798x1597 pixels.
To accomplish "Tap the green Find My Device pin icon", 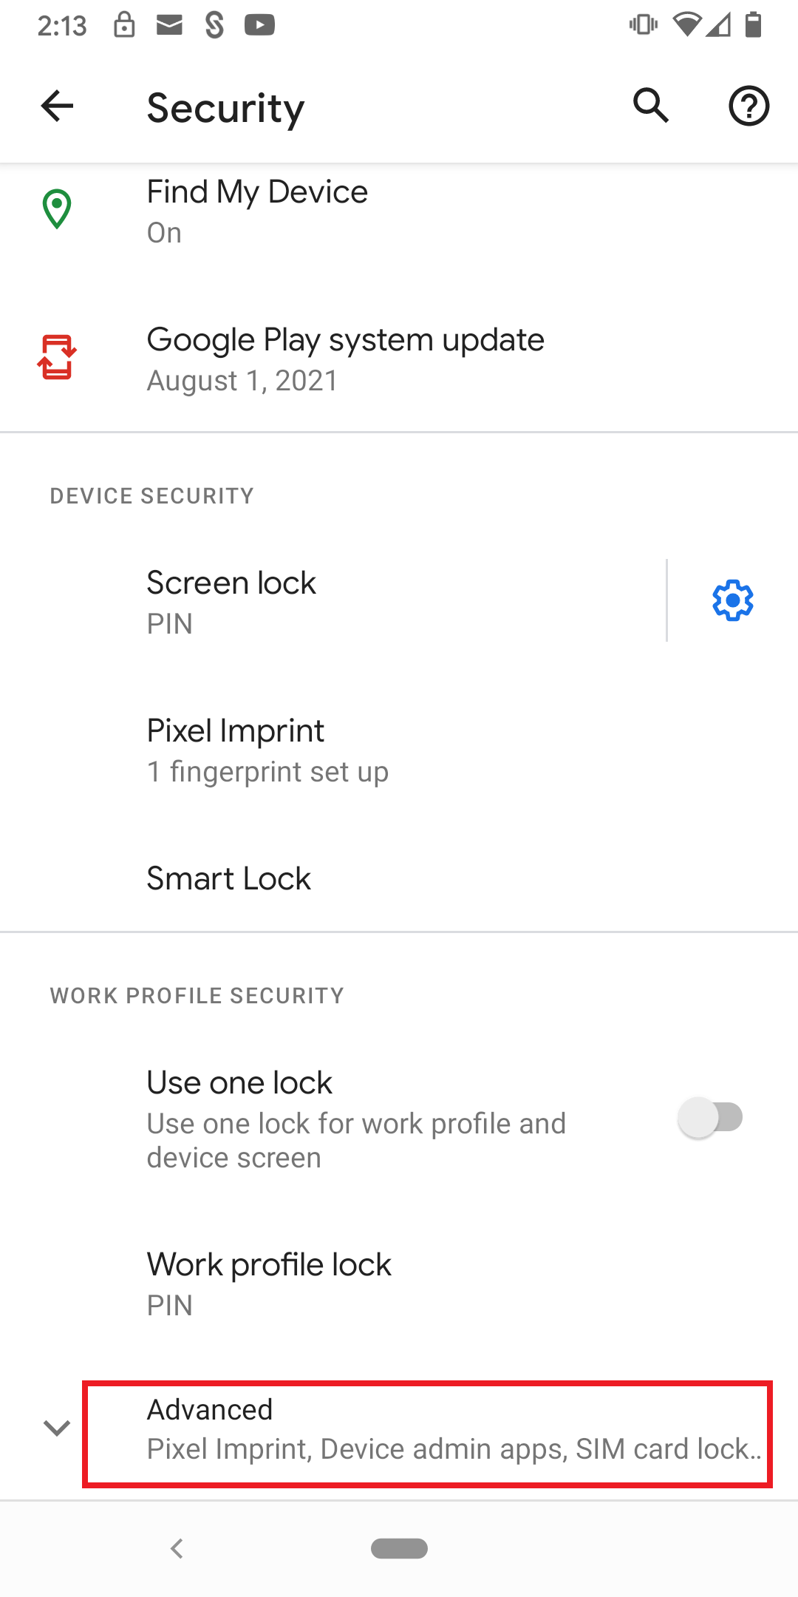I will point(57,209).
